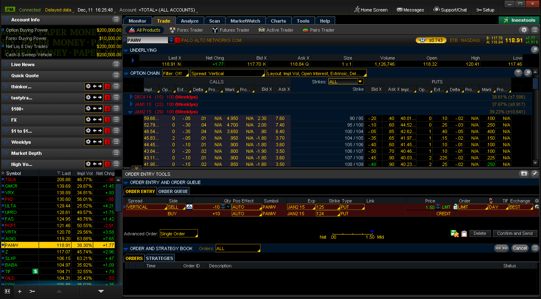Switch to the Analyze tab
This screenshot has width=541, height=299.
[x=190, y=21]
